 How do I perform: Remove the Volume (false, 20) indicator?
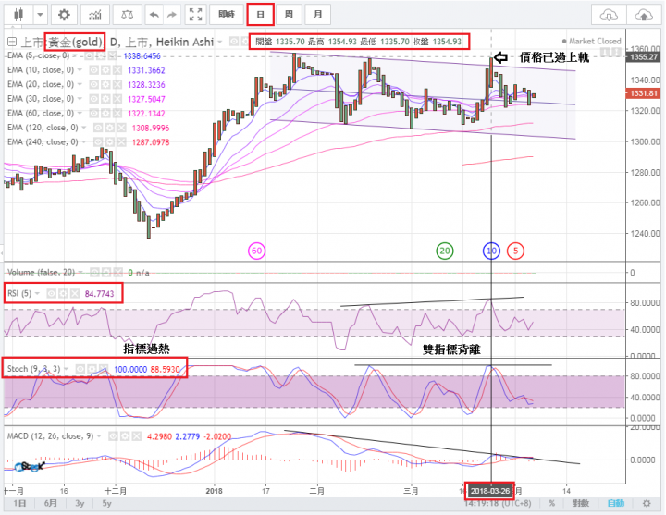click(x=117, y=272)
